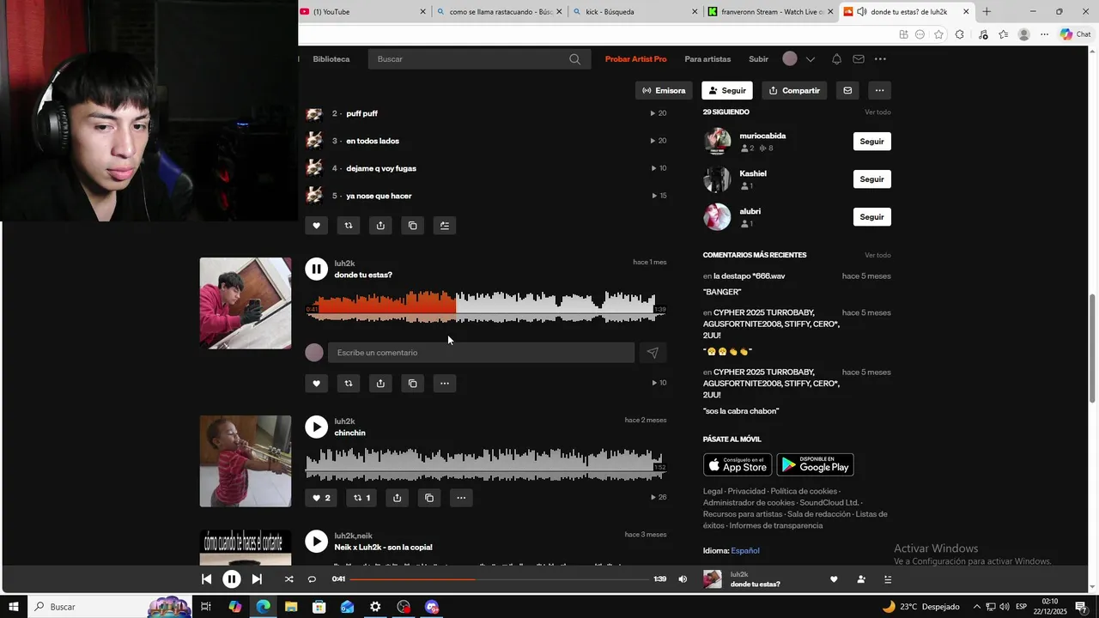Switch to the 'kick - Búsqueda' tab

point(635,11)
